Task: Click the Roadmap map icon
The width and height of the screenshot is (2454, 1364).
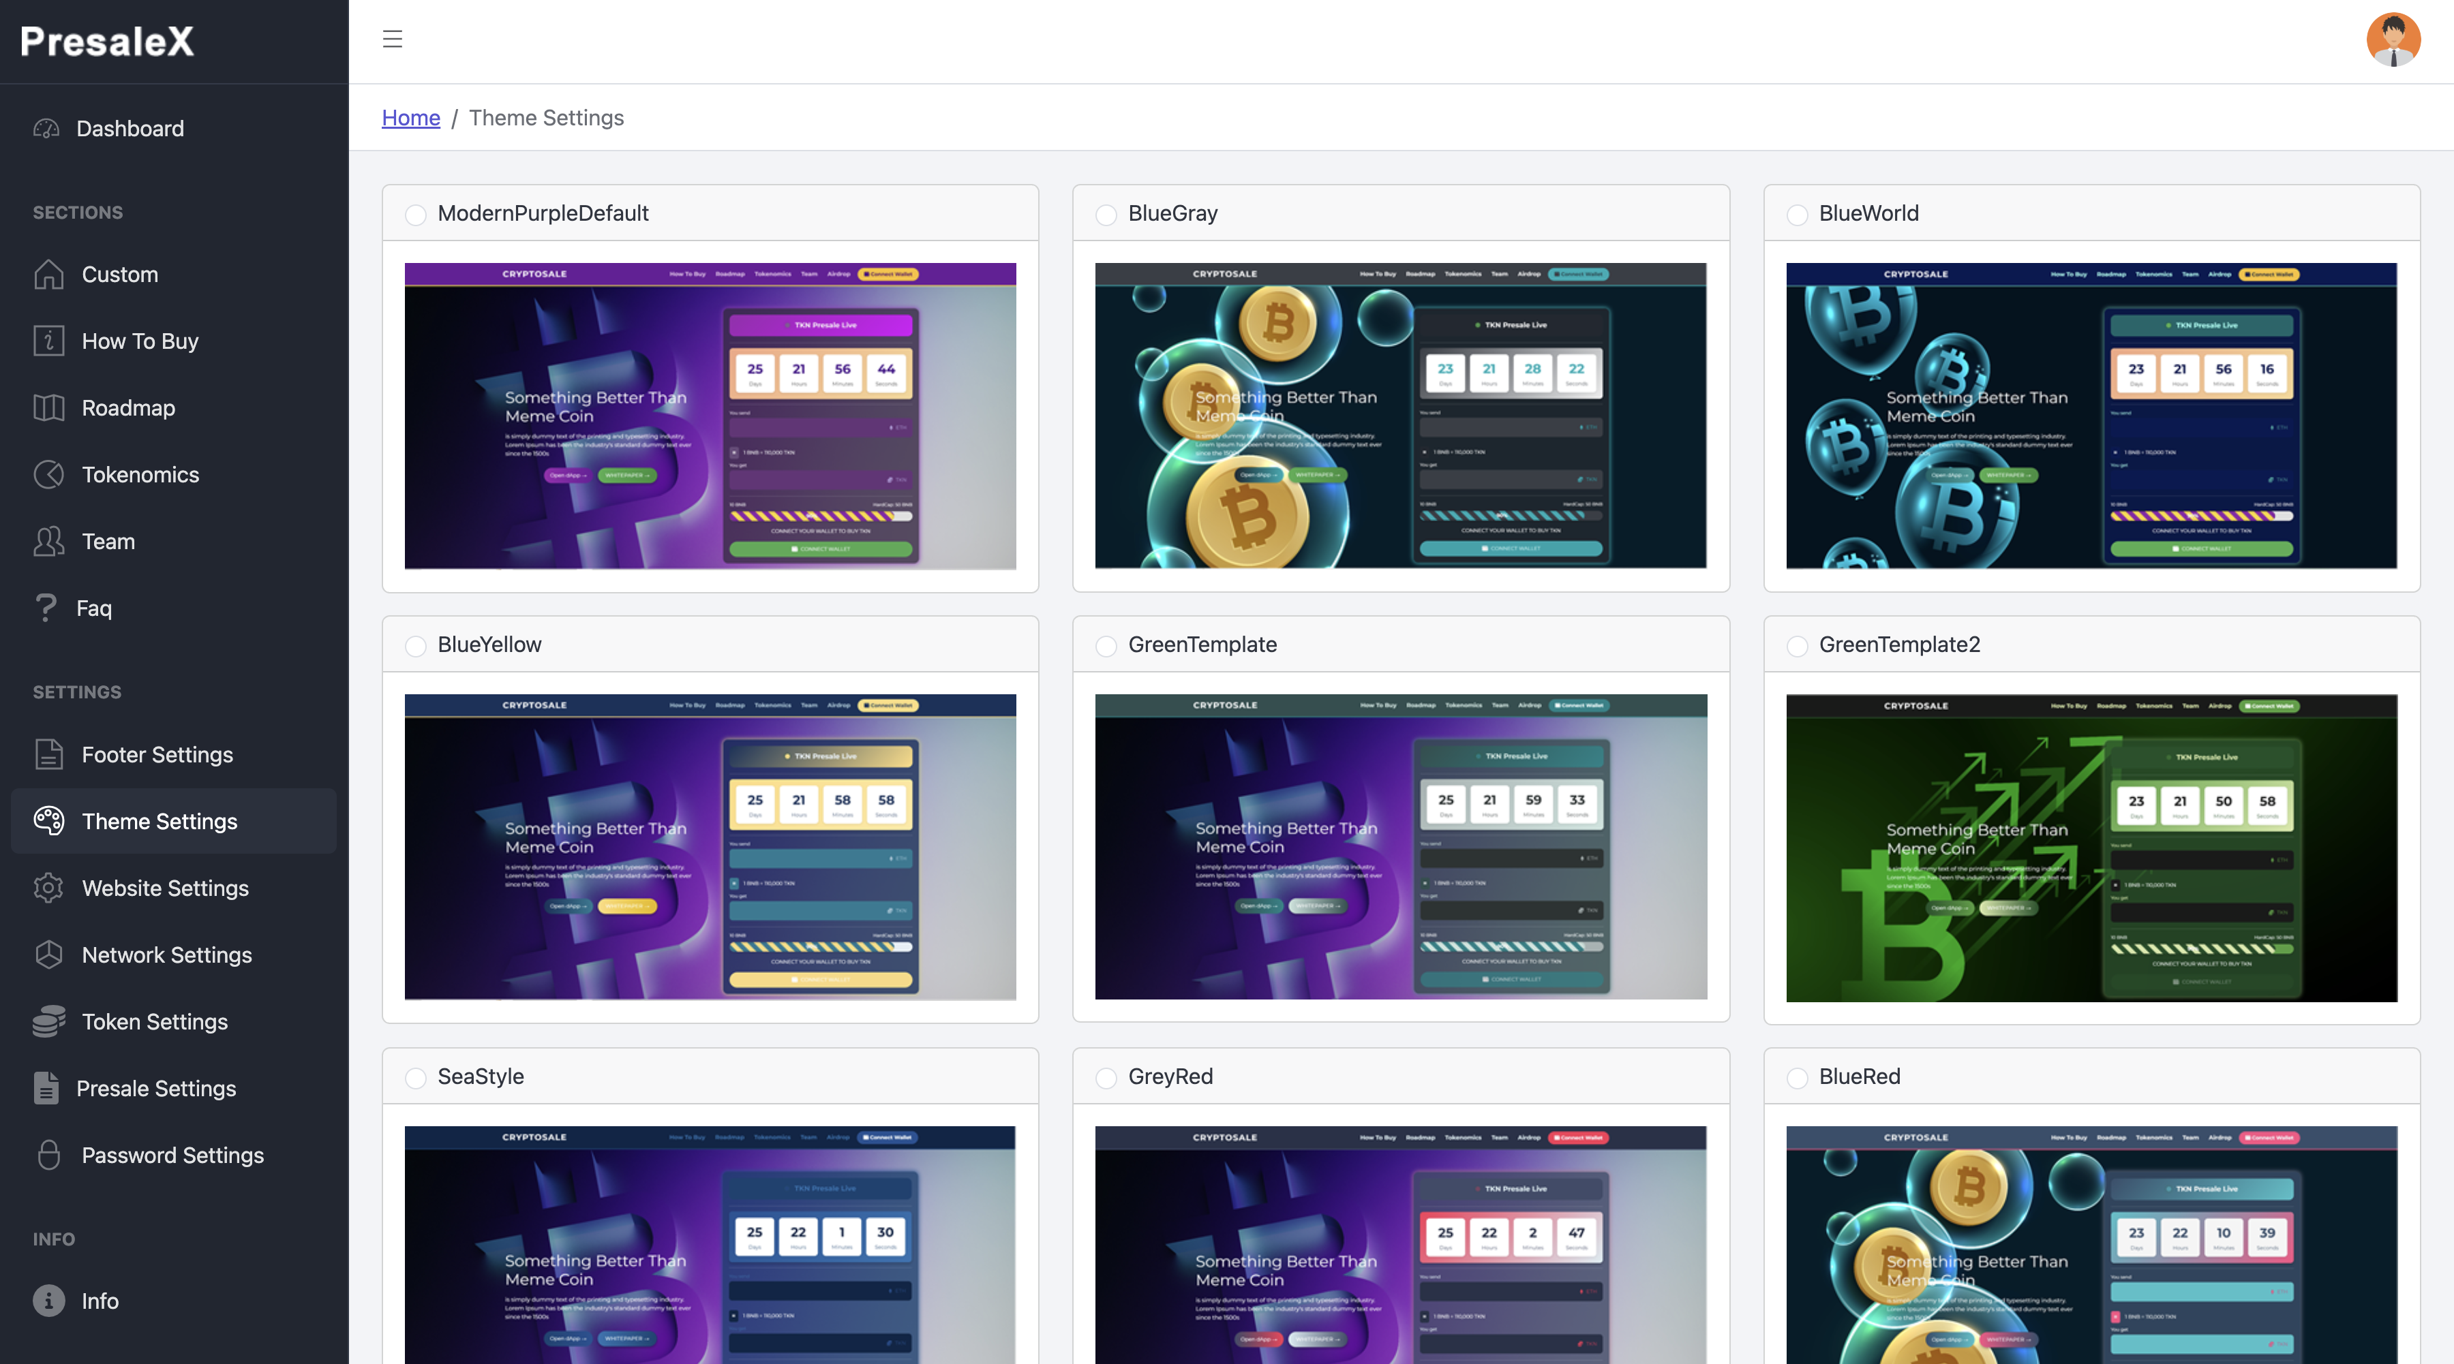Action: click(48, 407)
